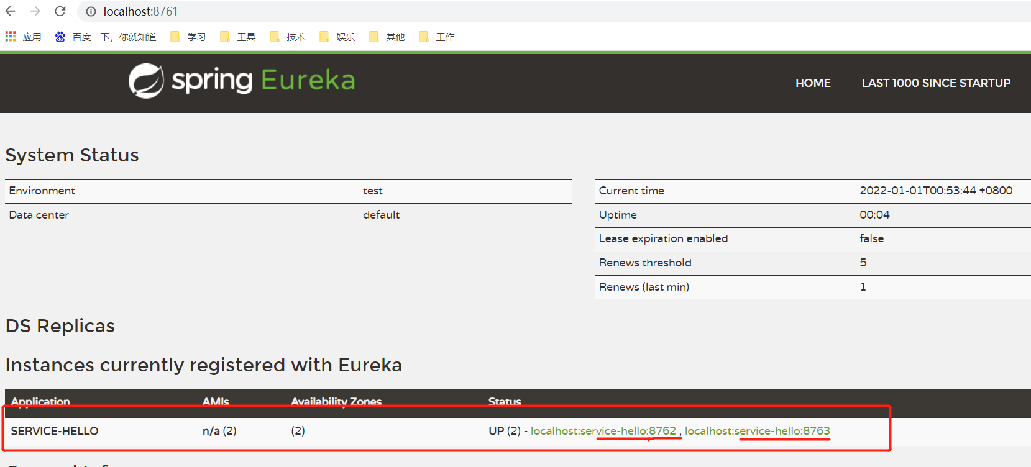Open the 学习 bookmark folder

tap(188, 37)
